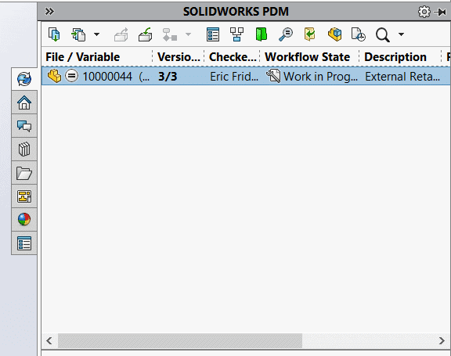Click the Work in Prog... state cell
The image size is (451, 356).
coord(320,77)
